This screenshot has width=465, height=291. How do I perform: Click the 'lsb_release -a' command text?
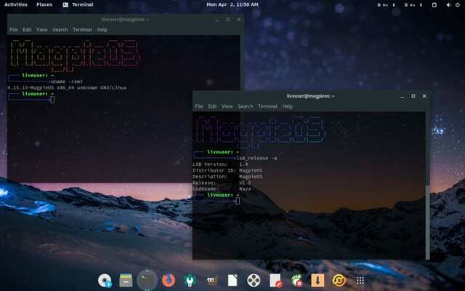pos(256,158)
